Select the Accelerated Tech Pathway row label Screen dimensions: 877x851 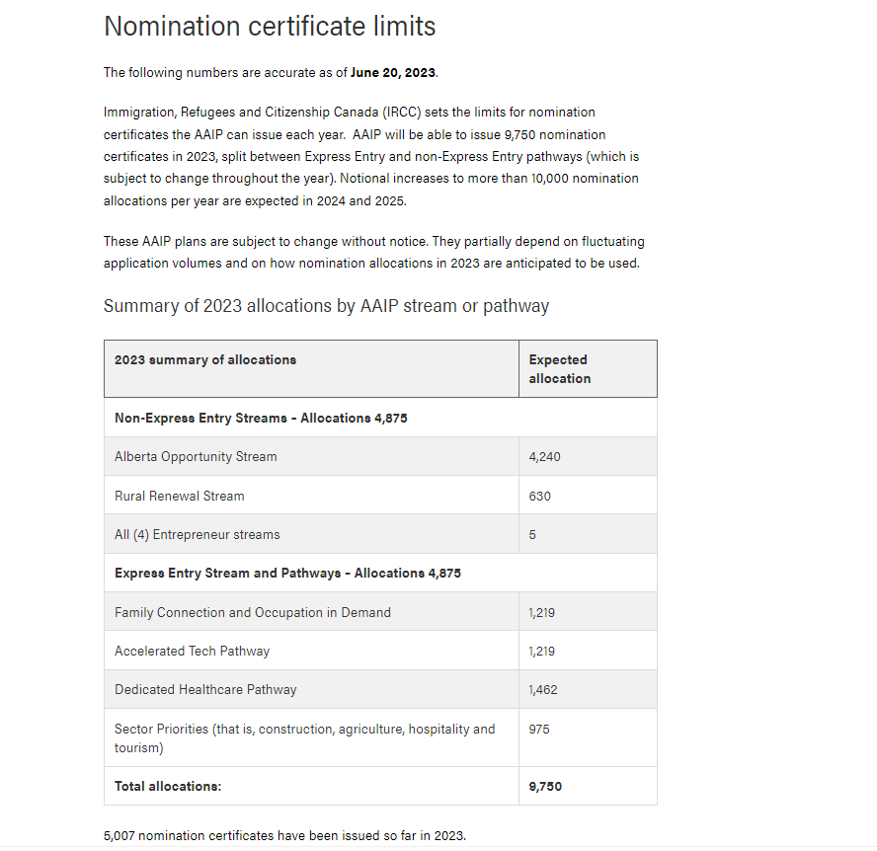point(192,651)
